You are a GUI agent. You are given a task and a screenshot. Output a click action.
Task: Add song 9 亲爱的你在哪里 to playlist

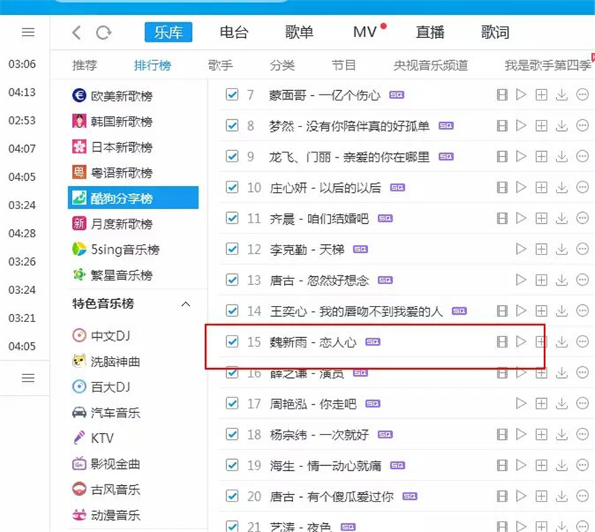[x=541, y=156]
